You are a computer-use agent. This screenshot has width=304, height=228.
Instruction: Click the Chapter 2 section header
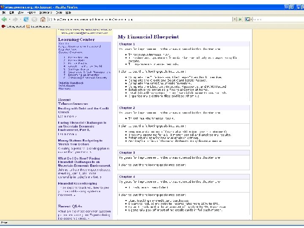point(183,108)
